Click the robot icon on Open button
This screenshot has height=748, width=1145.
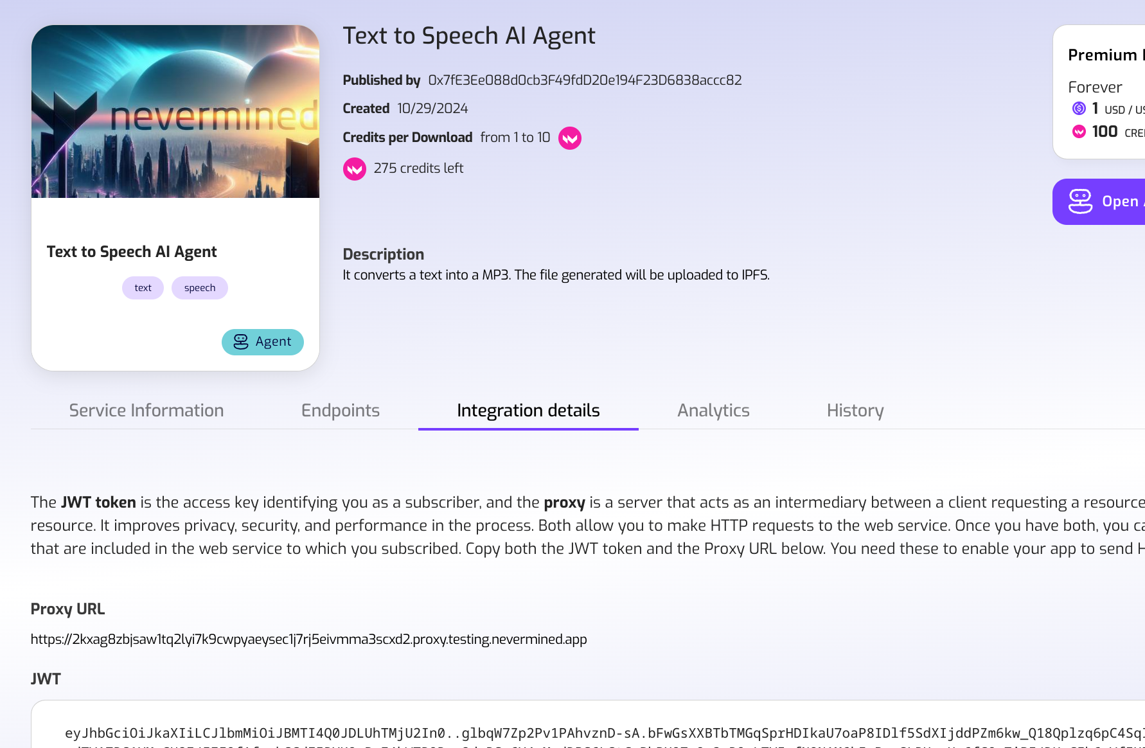point(1080,202)
